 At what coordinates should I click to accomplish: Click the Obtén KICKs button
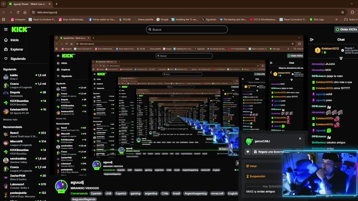click(x=347, y=29)
